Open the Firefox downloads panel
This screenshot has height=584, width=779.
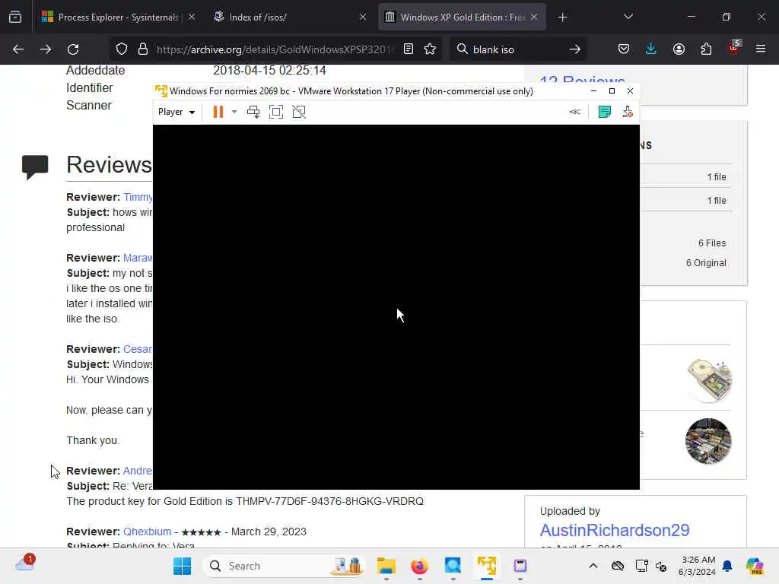pyautogui.click(x=651, y=49)
